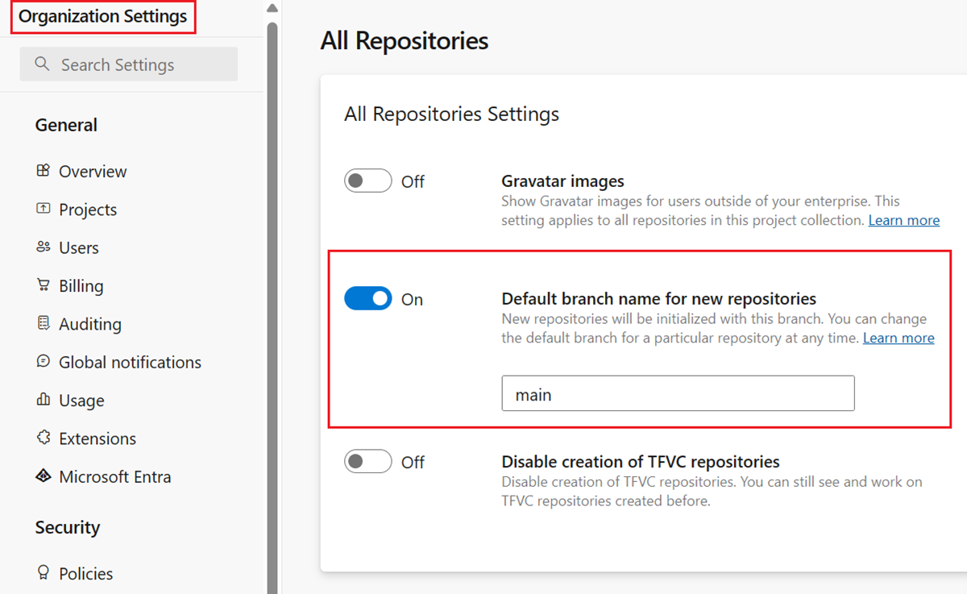The image size is (967, 594).
Task: View installed Extensions
Action: (x=97, y=438)
